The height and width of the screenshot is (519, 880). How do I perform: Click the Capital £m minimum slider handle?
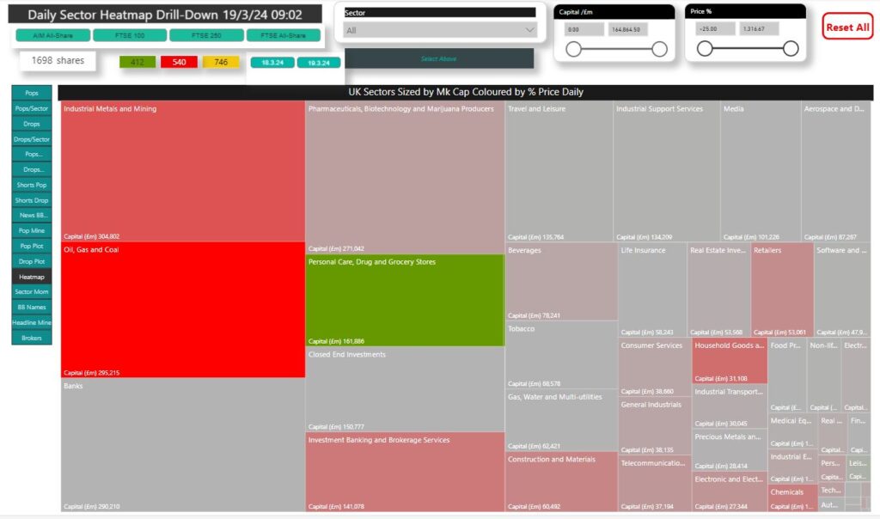tap(570, 49)
